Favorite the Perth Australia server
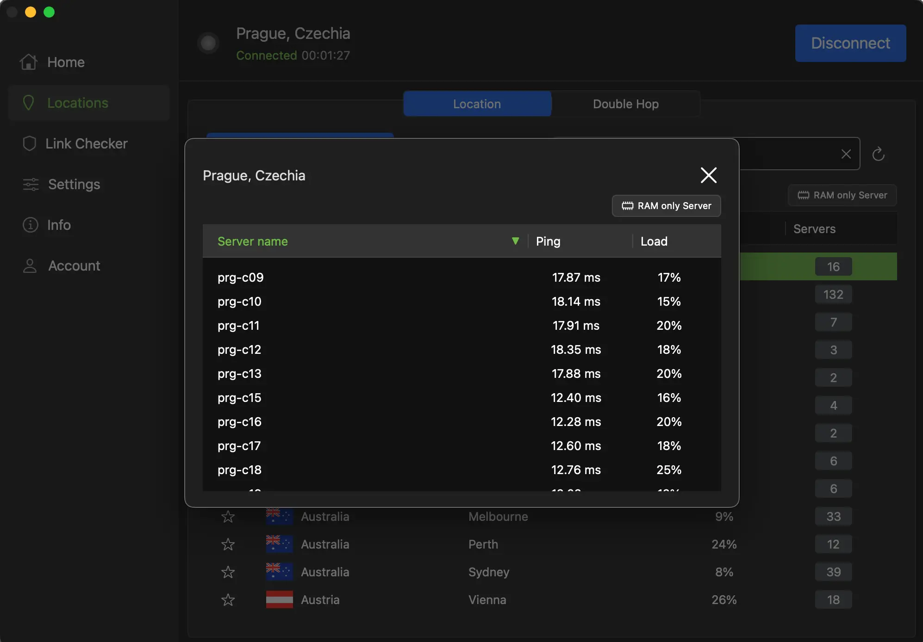This screenshot has height=642, width=923. 228,544
